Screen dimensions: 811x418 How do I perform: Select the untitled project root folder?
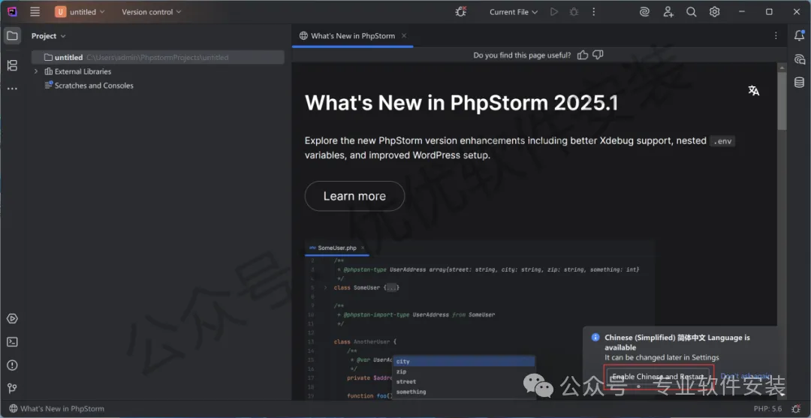click(158, 57)
